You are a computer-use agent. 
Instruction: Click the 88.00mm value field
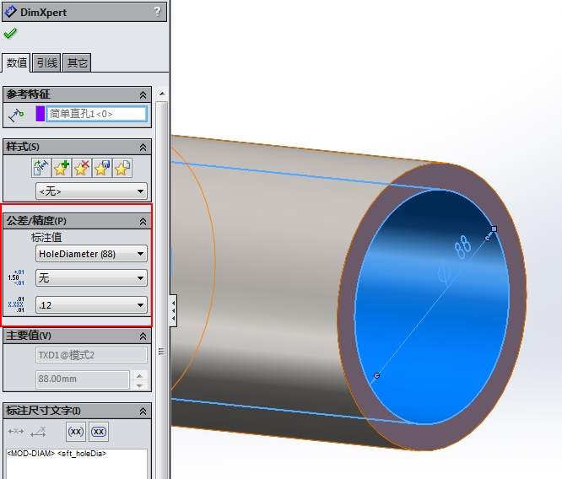[x=83, y=379]
